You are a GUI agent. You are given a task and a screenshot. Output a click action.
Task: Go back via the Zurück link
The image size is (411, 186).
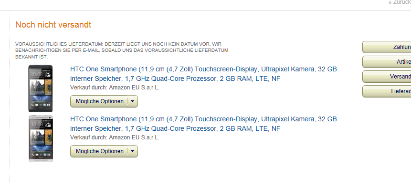(x=400, y=2)
